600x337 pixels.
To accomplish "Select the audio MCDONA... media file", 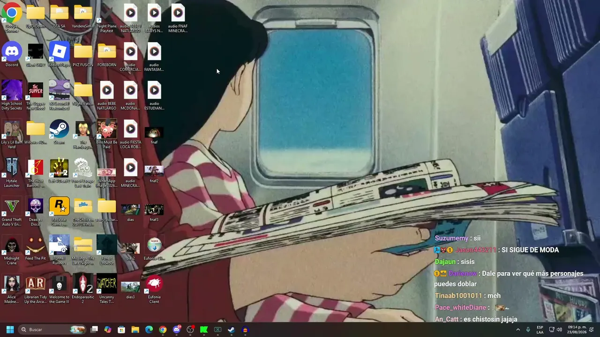I will (130, 96).
